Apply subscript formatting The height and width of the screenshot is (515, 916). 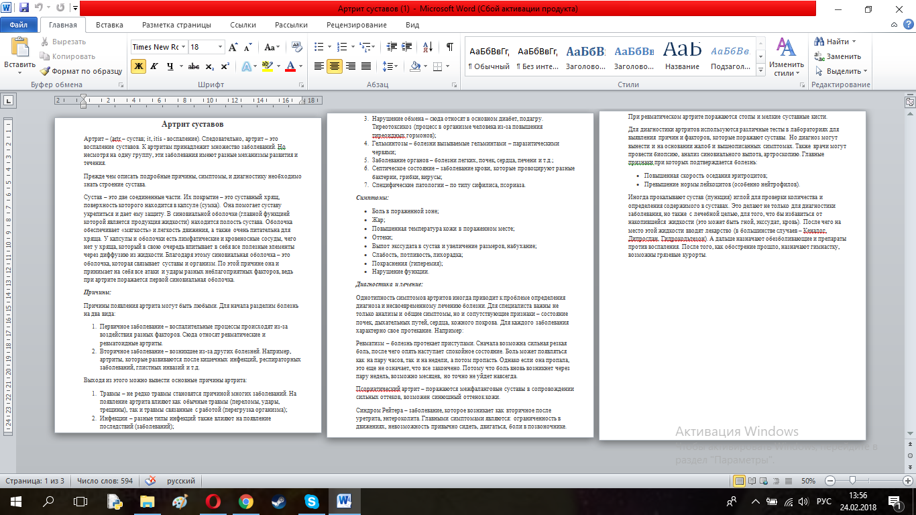tap(210, 66)
